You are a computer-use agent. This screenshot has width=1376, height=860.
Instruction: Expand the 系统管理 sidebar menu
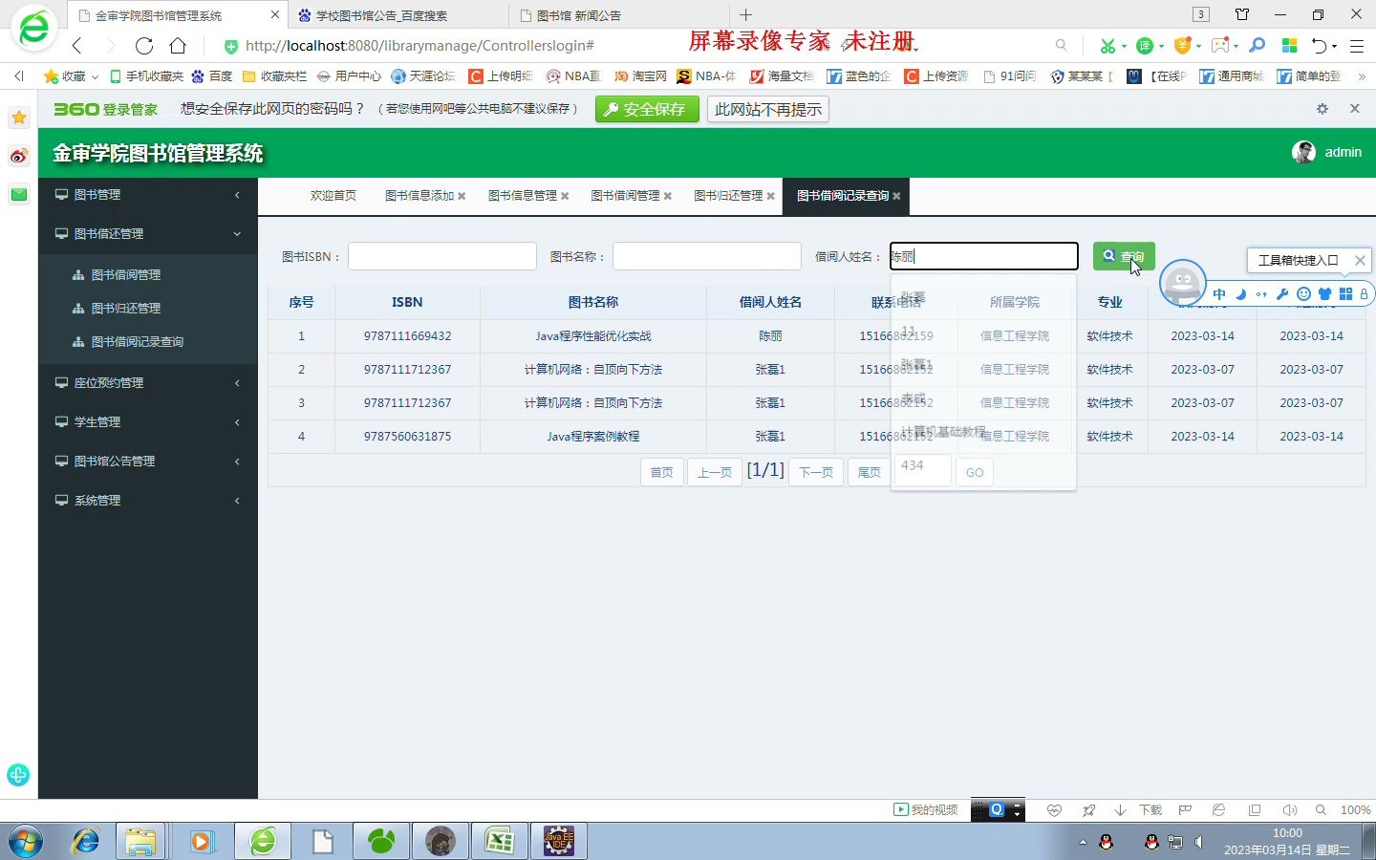point(98,500)
